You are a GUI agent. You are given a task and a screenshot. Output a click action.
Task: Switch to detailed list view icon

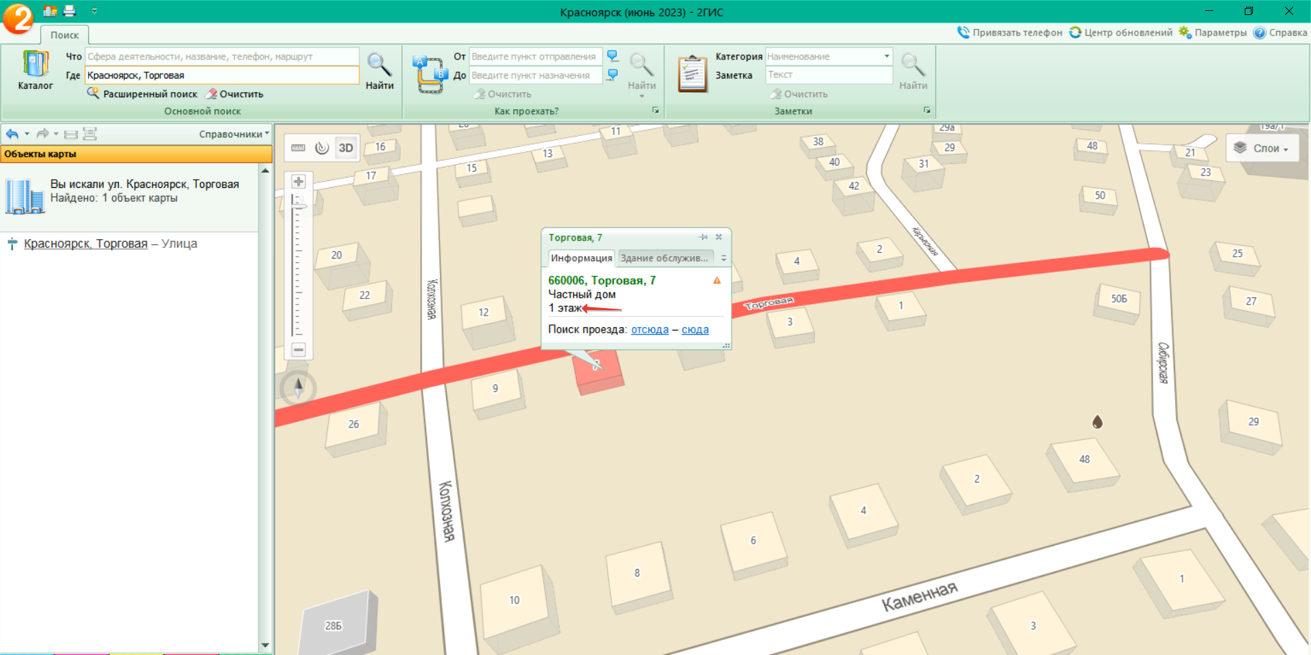pyautogui.click(x=89, y=134)
